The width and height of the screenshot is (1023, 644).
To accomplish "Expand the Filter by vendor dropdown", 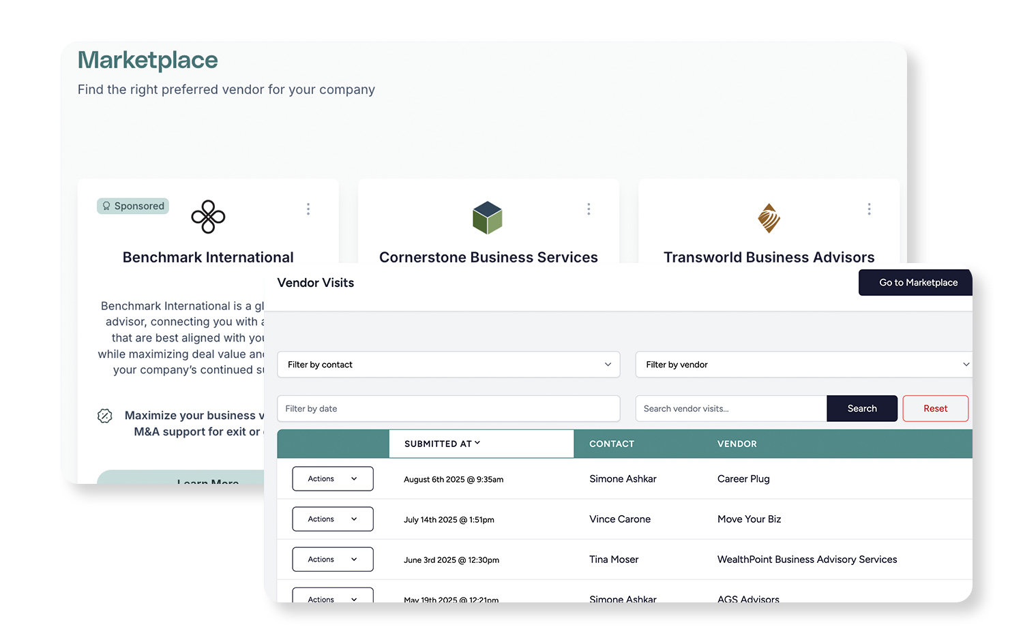I will point(803,365).
